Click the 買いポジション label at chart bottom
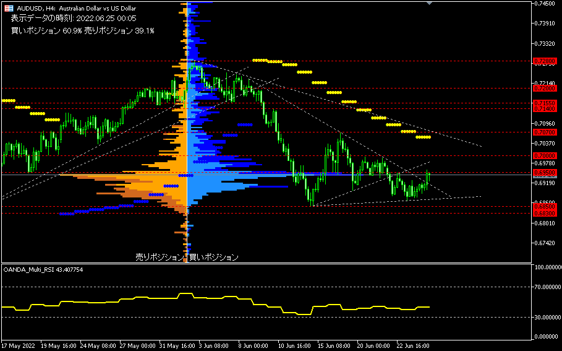 click(x=214, y=257)
